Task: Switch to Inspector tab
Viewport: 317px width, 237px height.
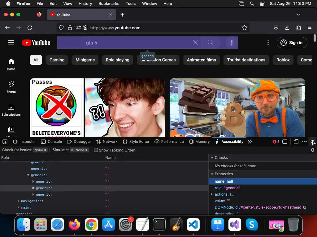Action: coord(24,142)
